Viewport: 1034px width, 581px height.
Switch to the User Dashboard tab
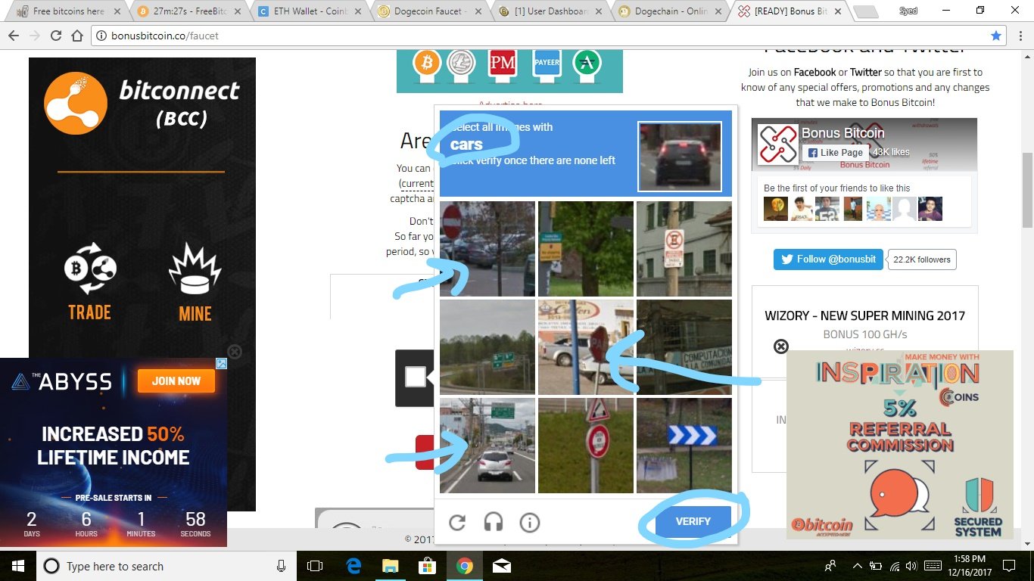point(551,11)
